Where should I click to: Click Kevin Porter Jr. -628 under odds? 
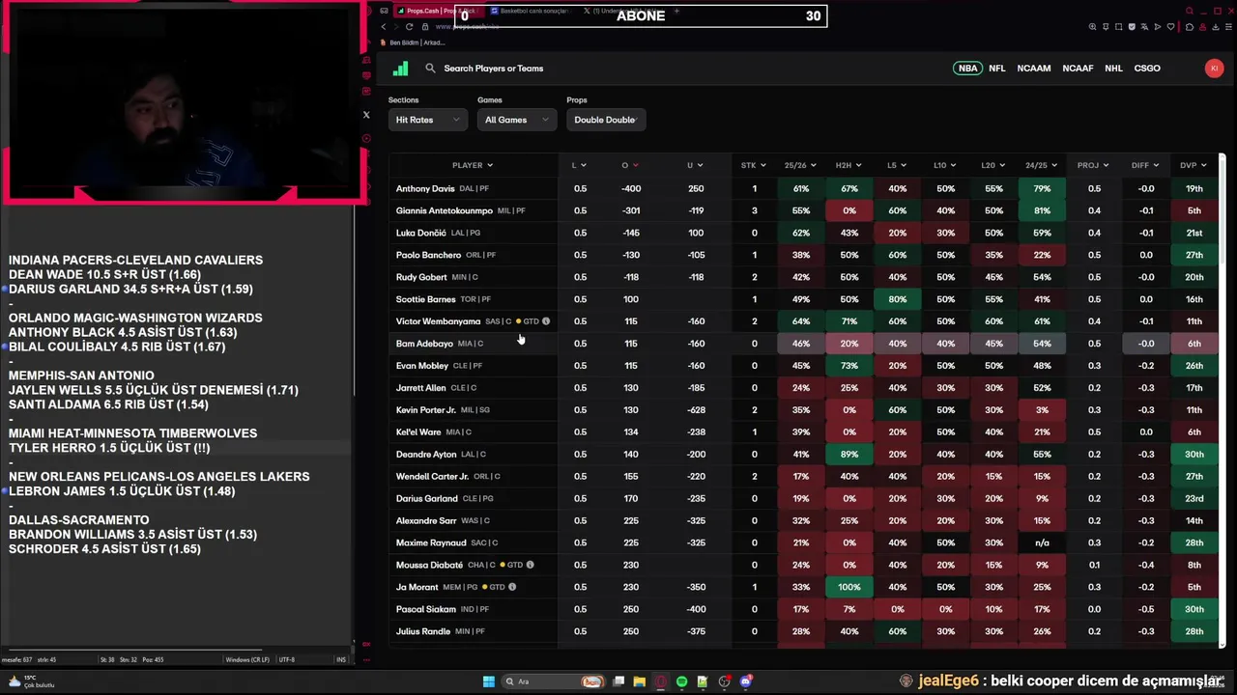tap(696, 410)
